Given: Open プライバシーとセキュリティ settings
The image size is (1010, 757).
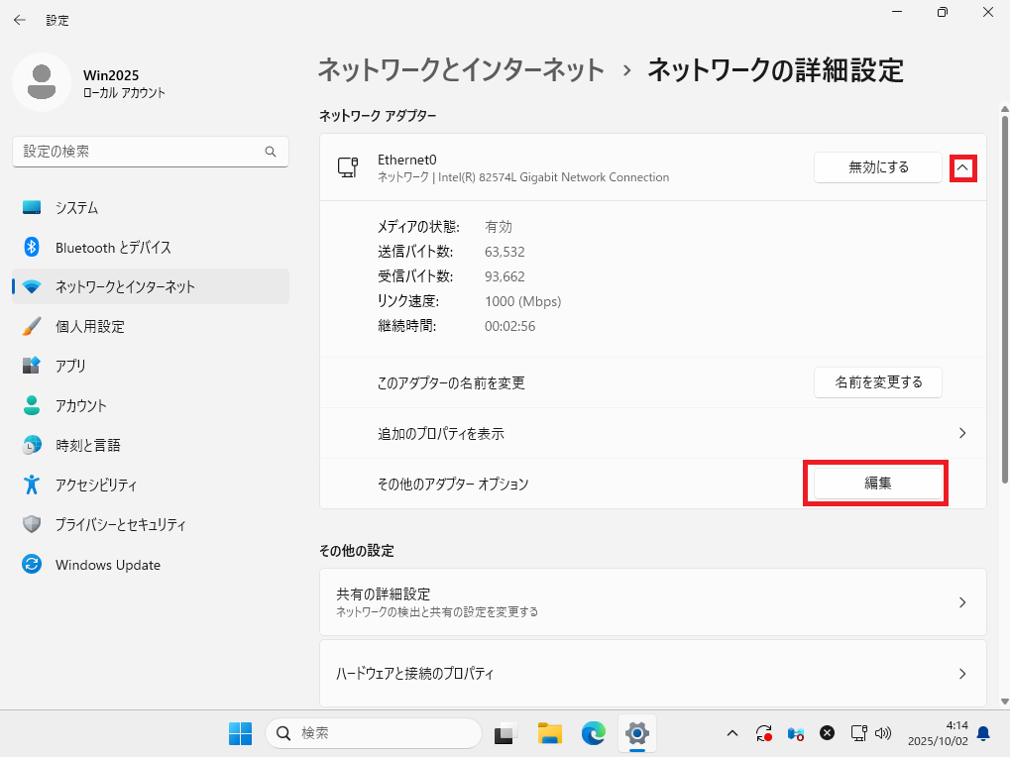Looking at the screenshot, I should pos(120,525).
